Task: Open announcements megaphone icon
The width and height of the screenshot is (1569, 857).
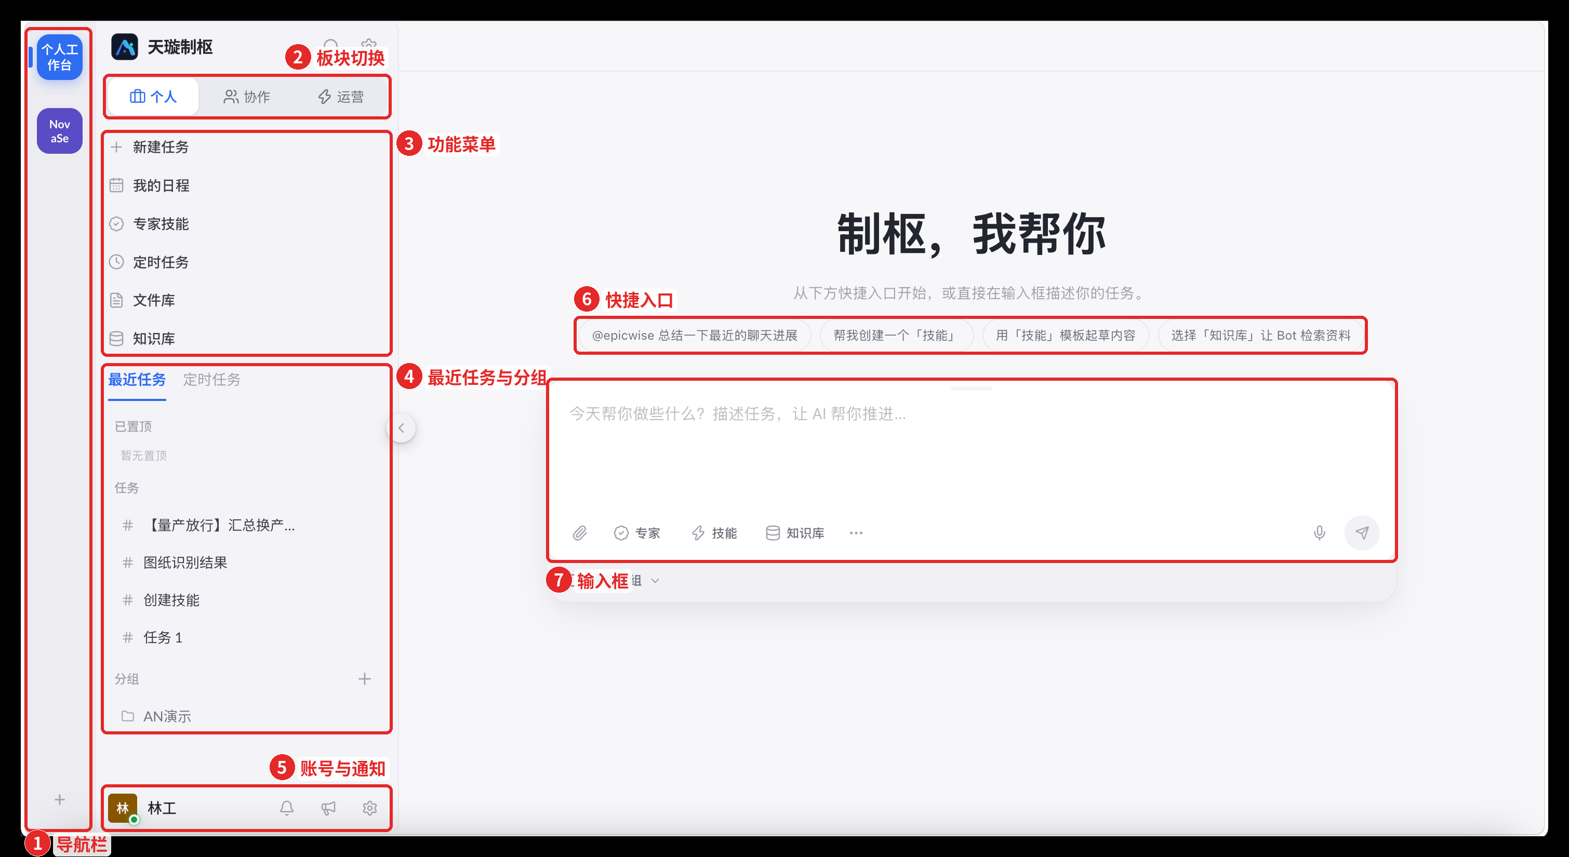Action: pos(328,808)
